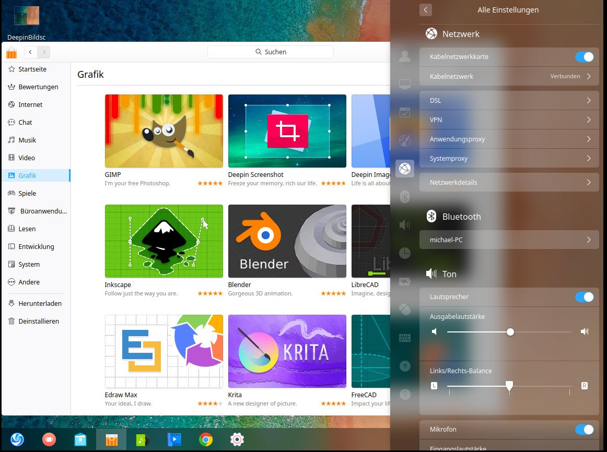Image resolution: width=607 pixels, height=452 pixels.
Task: Click the loud speaker icon under Ausgabelautstärke
Action: 585,331
